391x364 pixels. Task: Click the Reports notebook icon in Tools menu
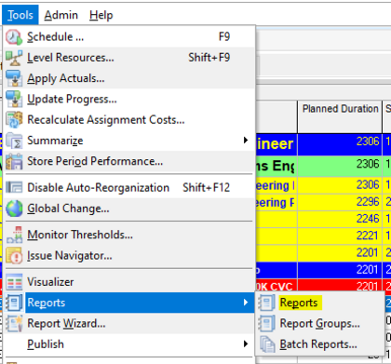point(14,303)
